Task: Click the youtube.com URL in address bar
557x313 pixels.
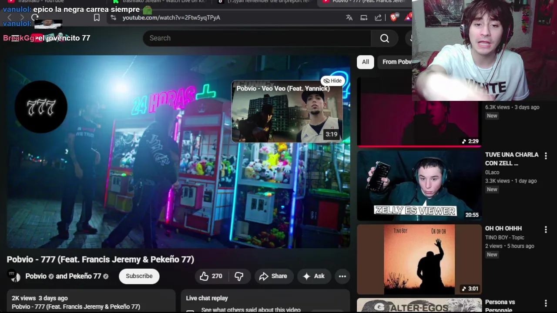Action: [x=171, y=17]
